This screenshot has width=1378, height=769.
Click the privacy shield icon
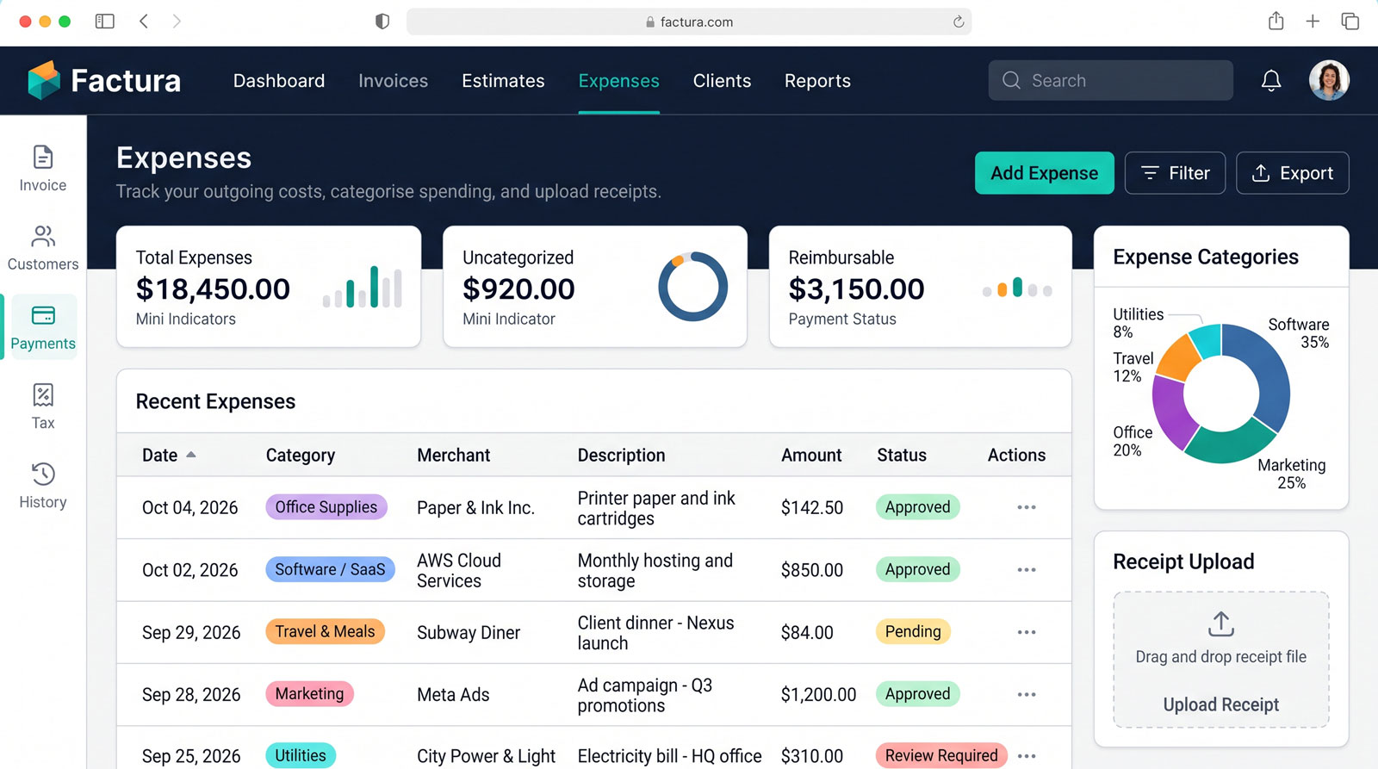pos(382,22)
